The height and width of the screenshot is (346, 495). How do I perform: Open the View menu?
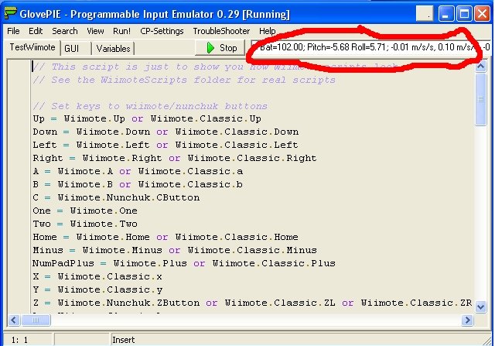tap(95, 31)
